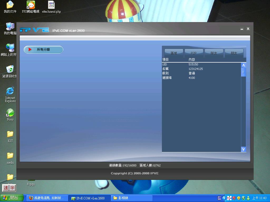Click the 內容 column header
This screenshot has height=202, width=270.
(192, 60)
